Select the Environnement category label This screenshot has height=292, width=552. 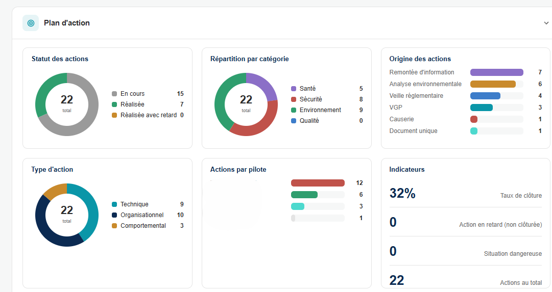tap(320, 110)
